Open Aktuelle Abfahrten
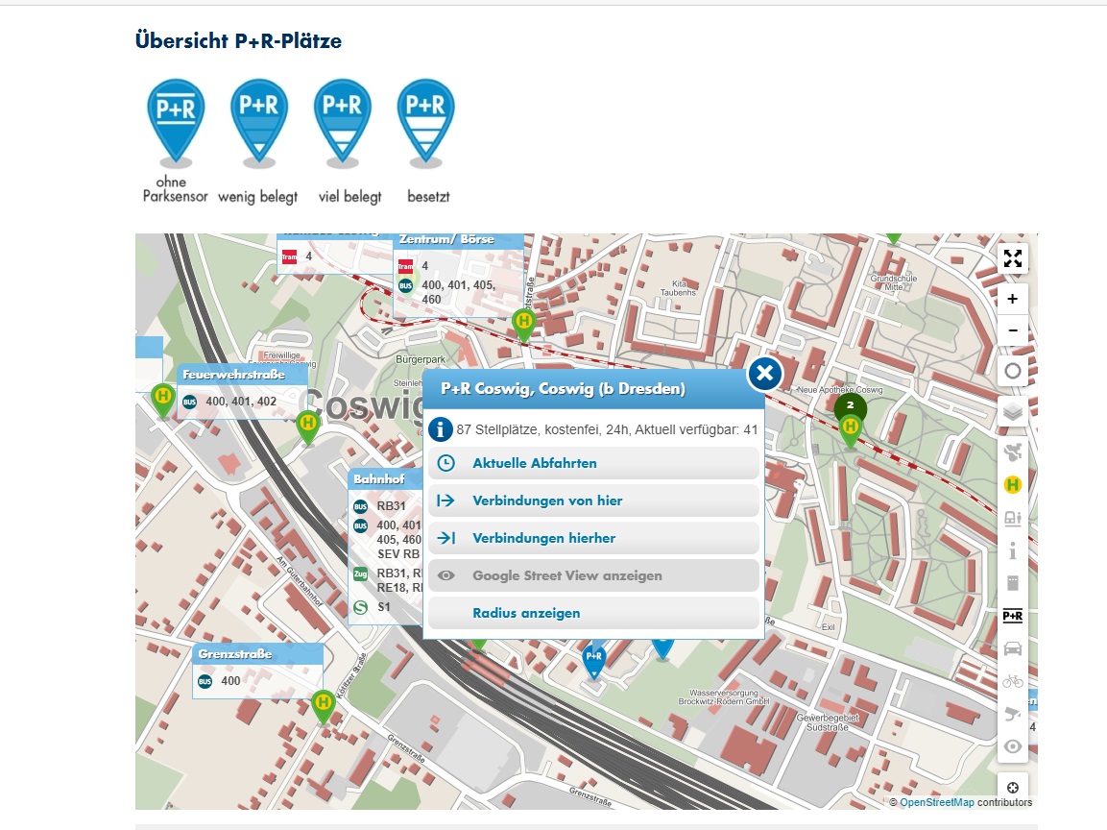The image size is (1107, 830). click(534, 463)
